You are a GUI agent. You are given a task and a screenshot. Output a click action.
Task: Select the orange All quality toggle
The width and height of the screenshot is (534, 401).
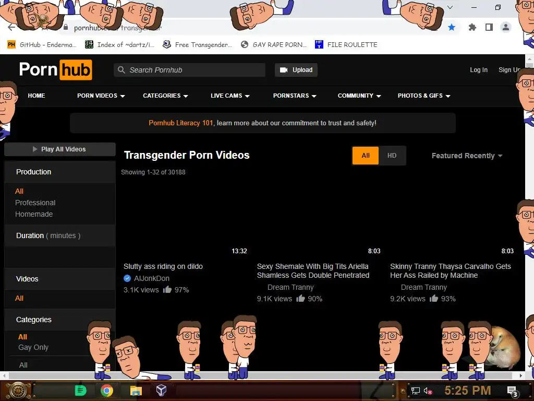pyautogui.click(x=366, y=156)
